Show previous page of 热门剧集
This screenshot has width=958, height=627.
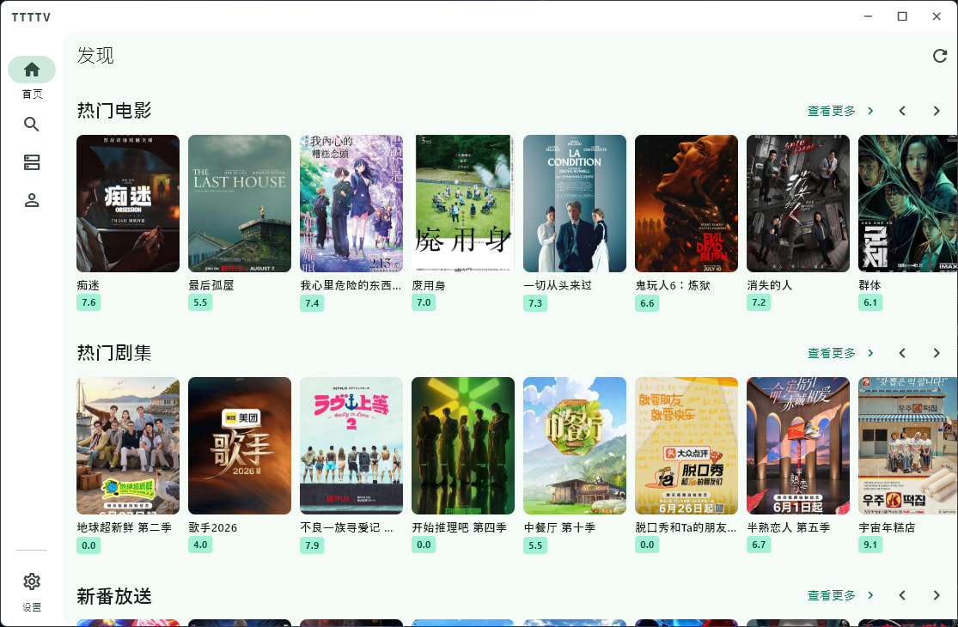tap(902, 353)
